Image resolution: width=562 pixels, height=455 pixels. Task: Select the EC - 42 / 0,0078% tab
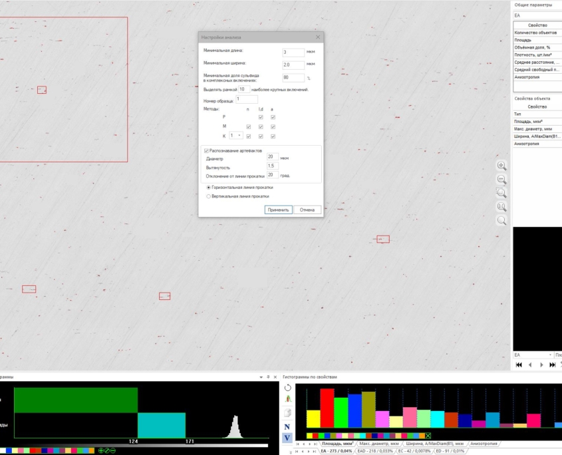[x=414, y=451]
